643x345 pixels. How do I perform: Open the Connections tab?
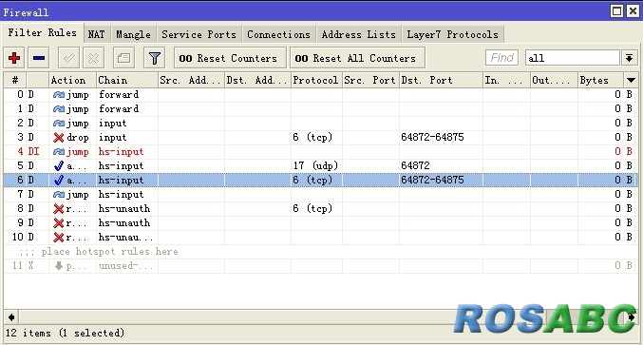[278, 34]
